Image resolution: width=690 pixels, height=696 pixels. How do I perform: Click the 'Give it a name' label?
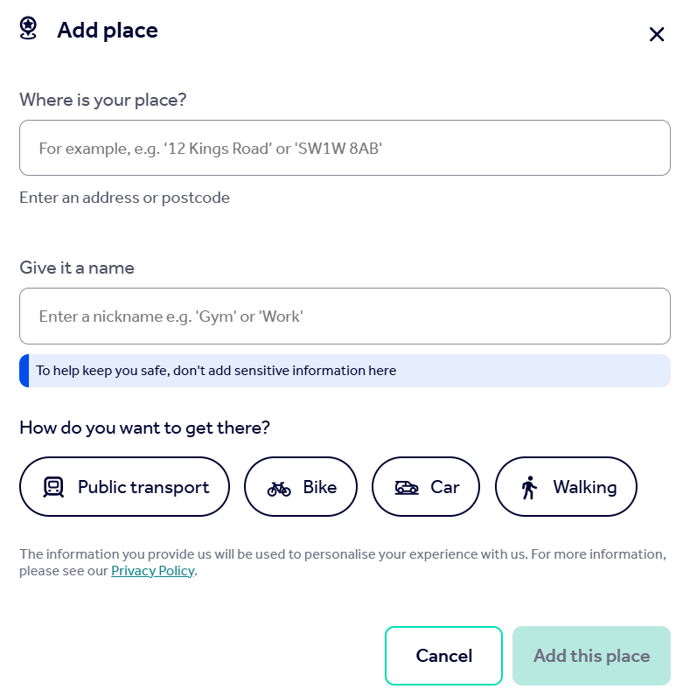[x=77, y=268]
